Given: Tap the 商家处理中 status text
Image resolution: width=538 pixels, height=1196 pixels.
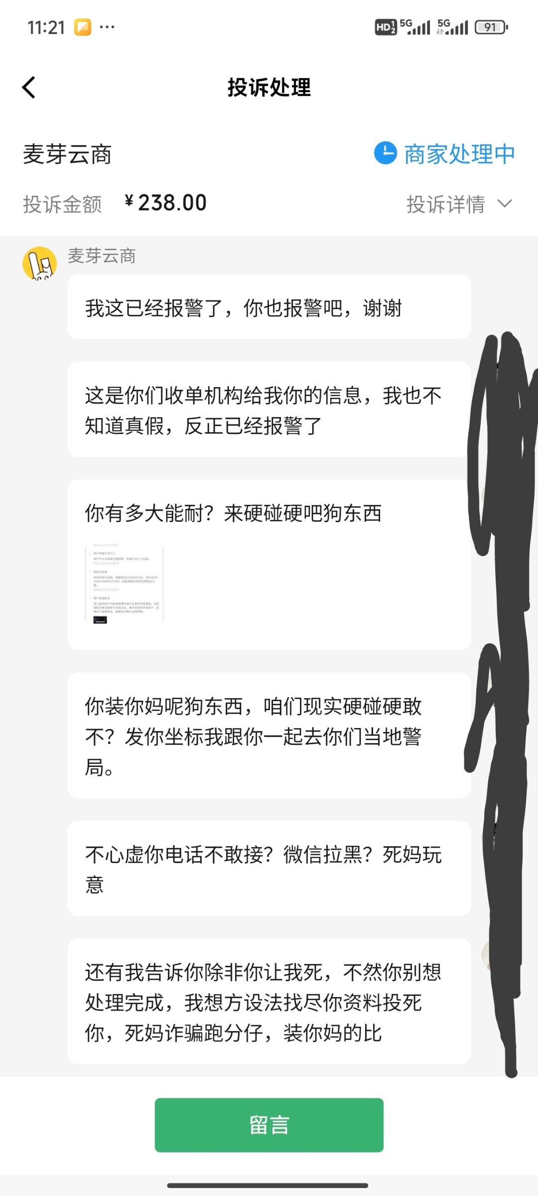Looking at the screenshot, I should [x=459, y=153].
